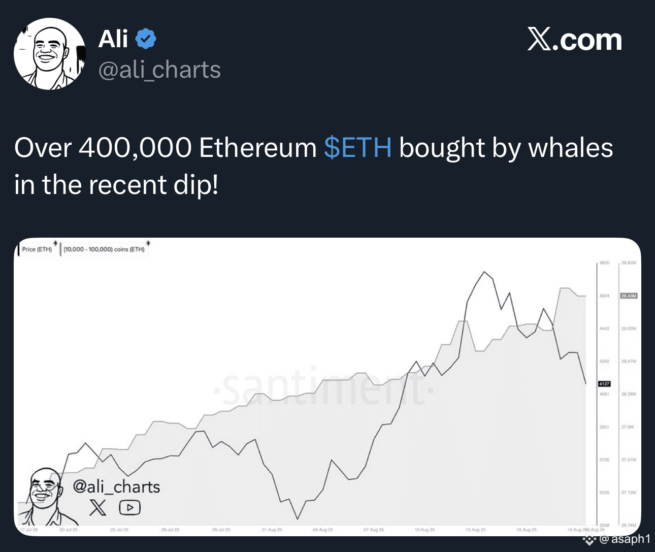Click the 29.43M holdings axis marker
655x552 pixels.
pos(629,296)
